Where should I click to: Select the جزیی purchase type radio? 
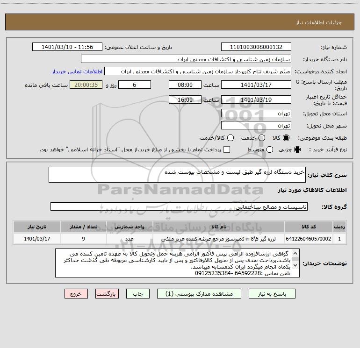pyautogui.click(x=297, y=149)
